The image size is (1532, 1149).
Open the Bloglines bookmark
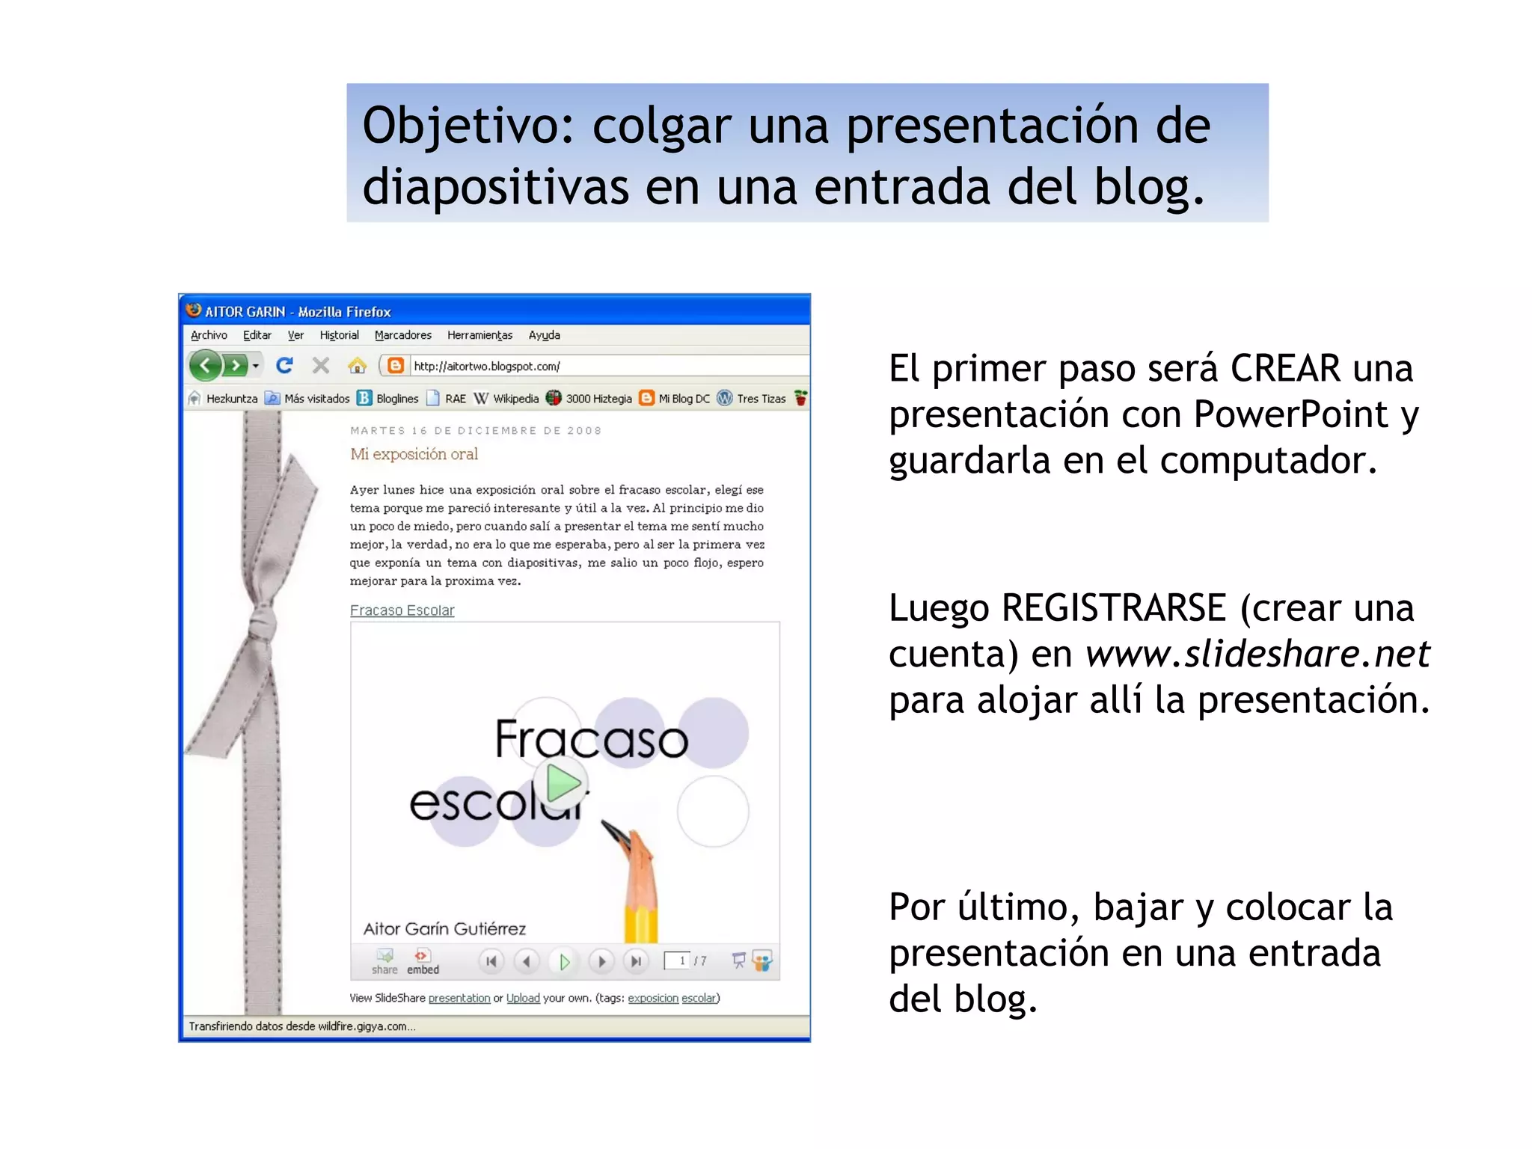point(387,399)
